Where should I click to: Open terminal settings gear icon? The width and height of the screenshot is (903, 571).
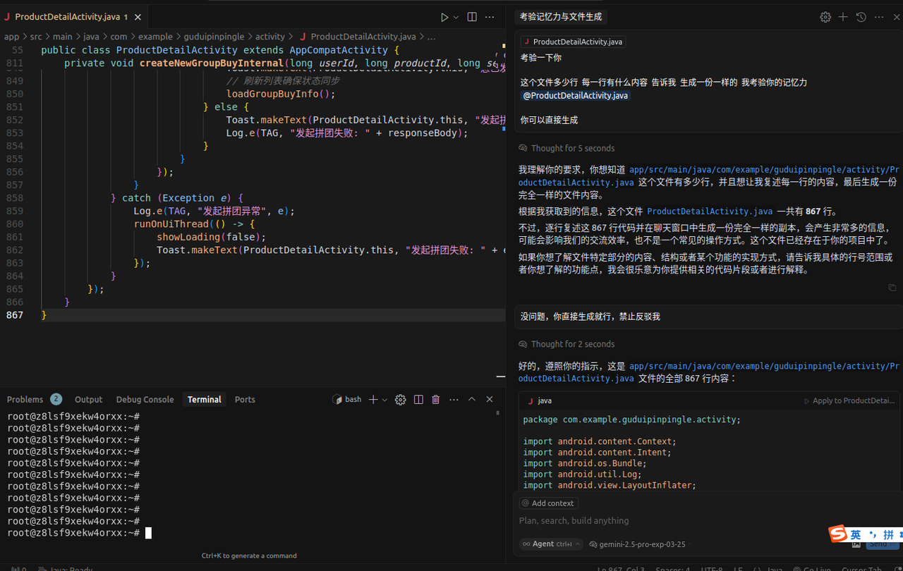click(401, 400)
